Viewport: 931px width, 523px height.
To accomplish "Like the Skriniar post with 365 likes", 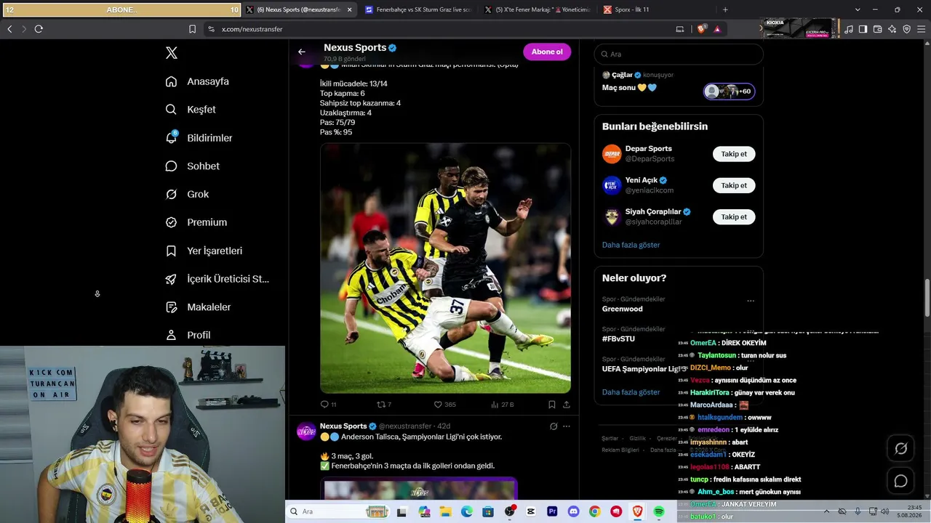I will click(x=444, y=405).
